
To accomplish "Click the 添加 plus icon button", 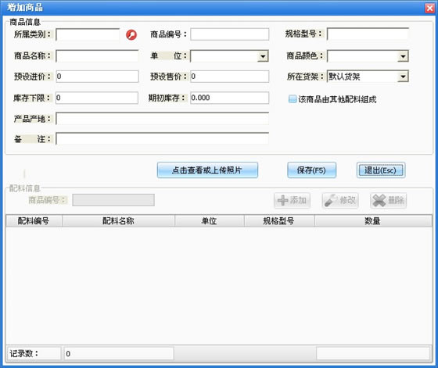I will [x=292, y=200].
